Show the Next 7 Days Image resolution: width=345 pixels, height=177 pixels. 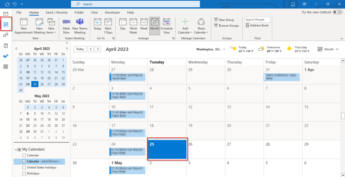tap(108, 26)
